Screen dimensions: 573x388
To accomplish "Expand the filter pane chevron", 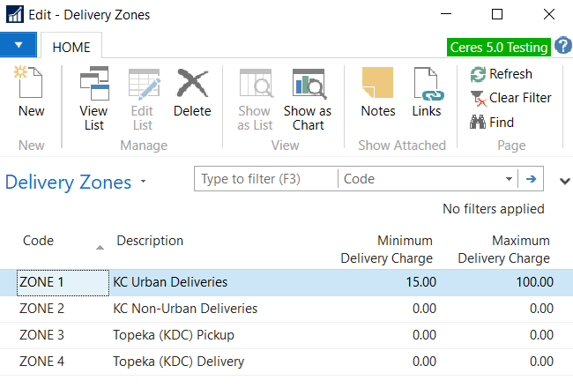I will (564, 181).
